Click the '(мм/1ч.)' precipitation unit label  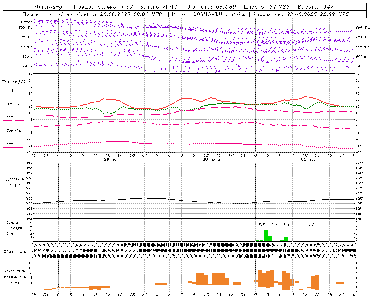15,233
